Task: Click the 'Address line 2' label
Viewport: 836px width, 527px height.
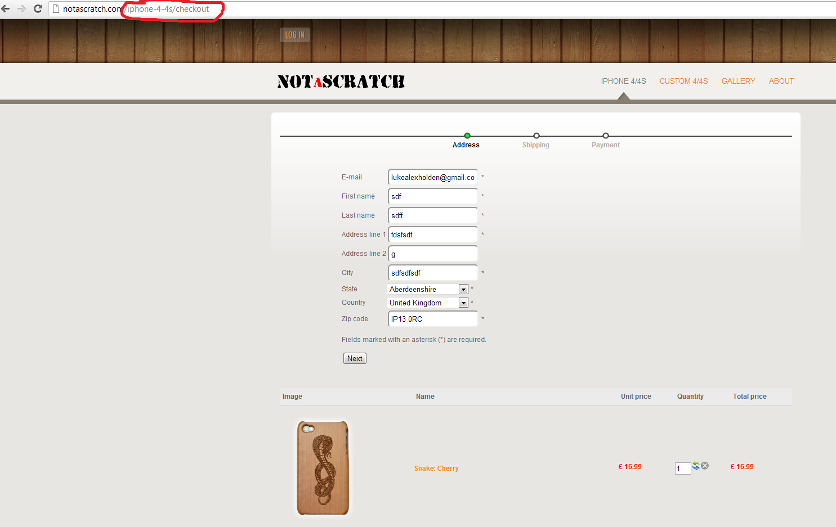Action: [364, 254]
